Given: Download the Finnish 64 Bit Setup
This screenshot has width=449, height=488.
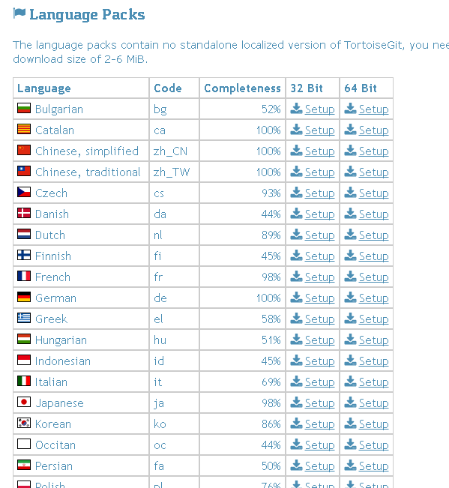Looking at the screenshot, I should 373,256.
